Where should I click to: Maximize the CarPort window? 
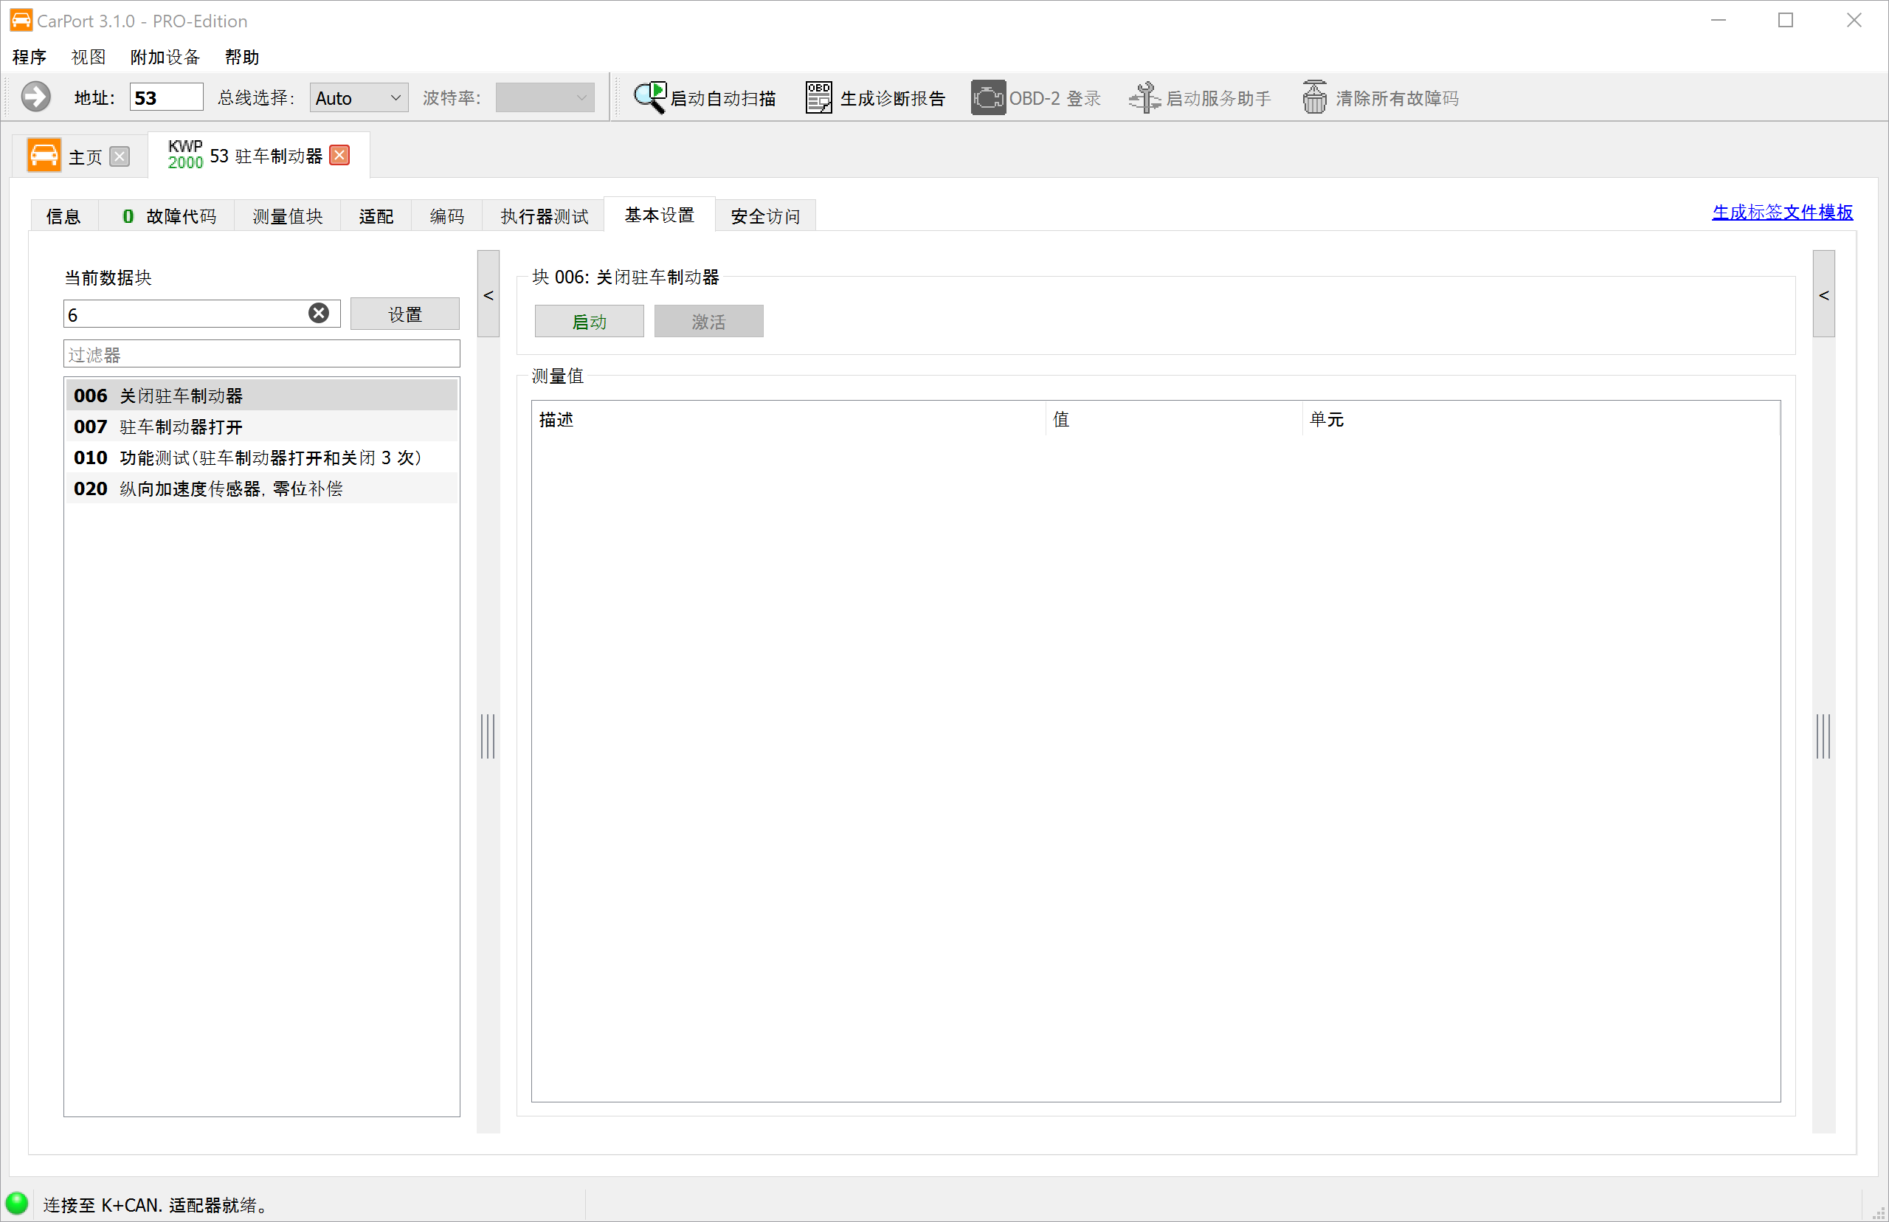[x=1785, y=20]
